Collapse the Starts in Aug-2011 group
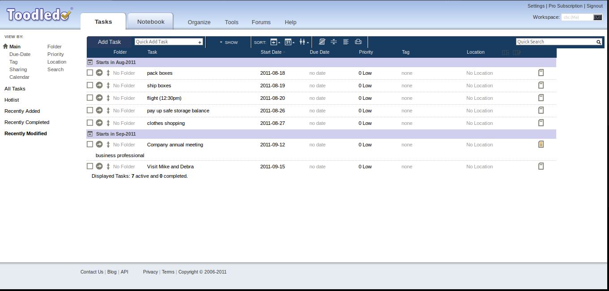 pyautogui.click(x=90, y=62)
